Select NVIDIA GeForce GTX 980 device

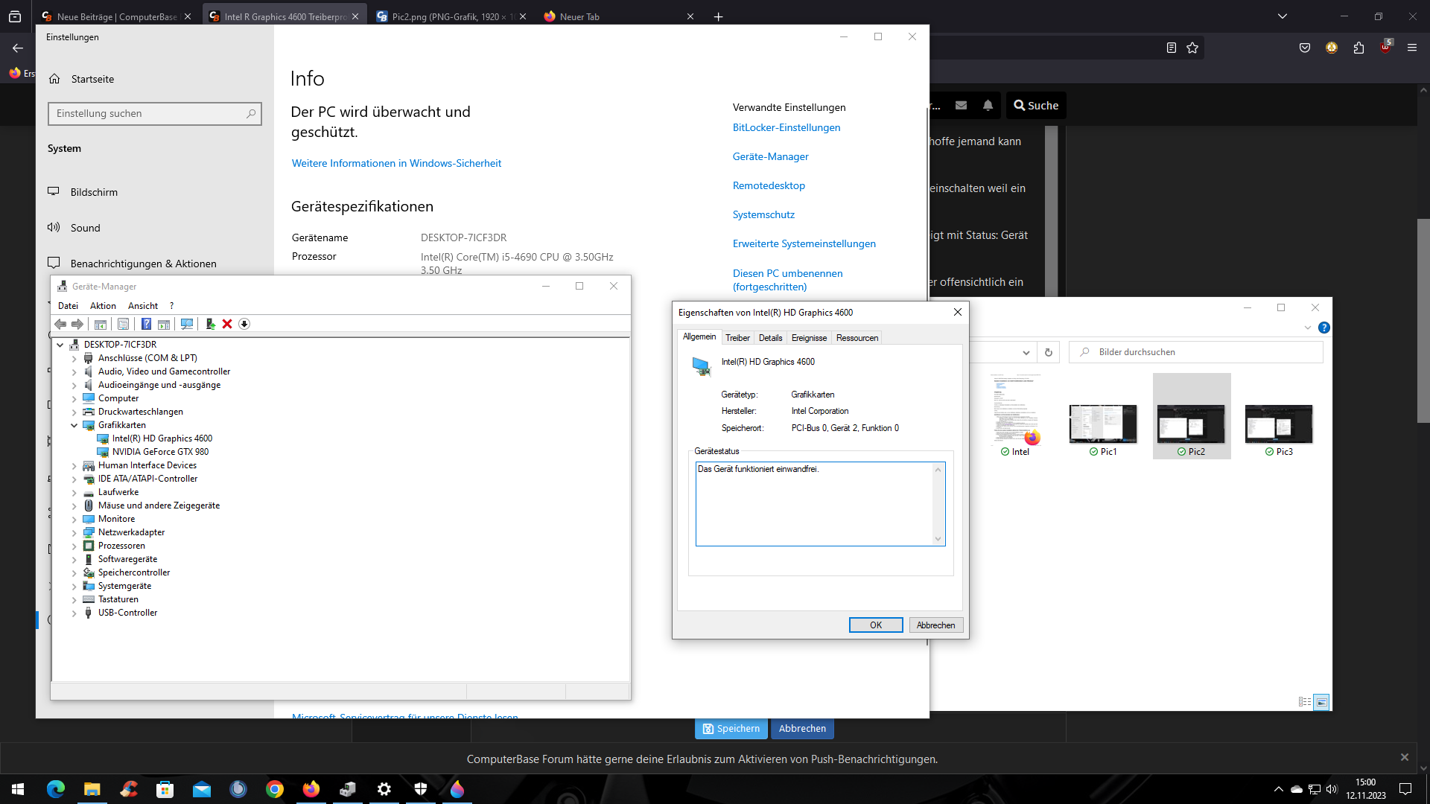point(160,452)
